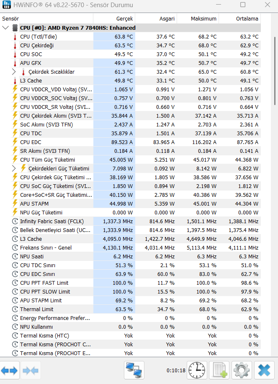Click clock icon beside Infinity Fabric Saati

click(x=15, y=222)
